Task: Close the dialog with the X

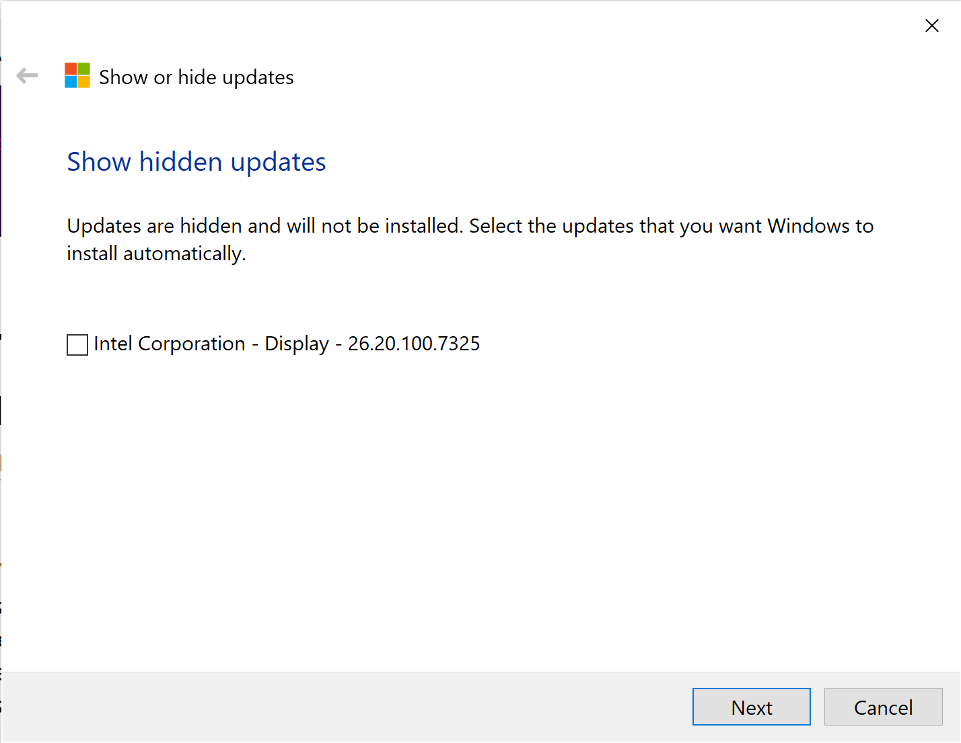Action: pyautogui.click(x=932, y=26)
